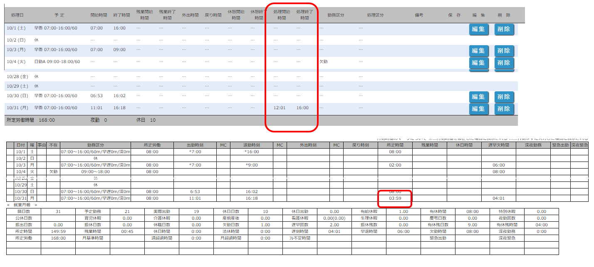Select the 149:59 所定時間 summary value
Screen dimensions: 594x267
pos(58,231)
